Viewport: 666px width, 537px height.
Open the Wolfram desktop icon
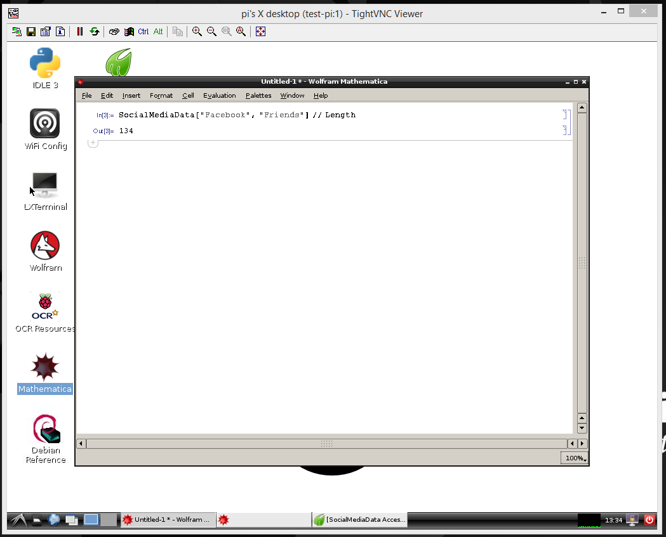pos(46,252)
